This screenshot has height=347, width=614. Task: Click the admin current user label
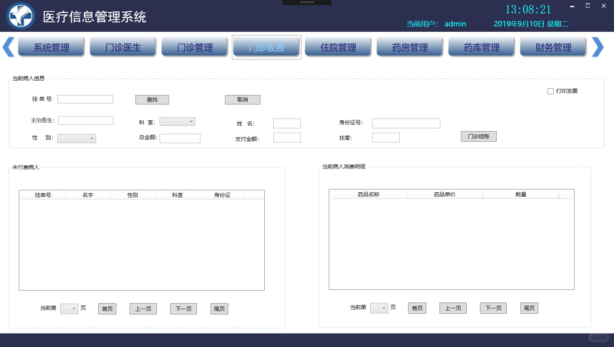coord(455,23)
